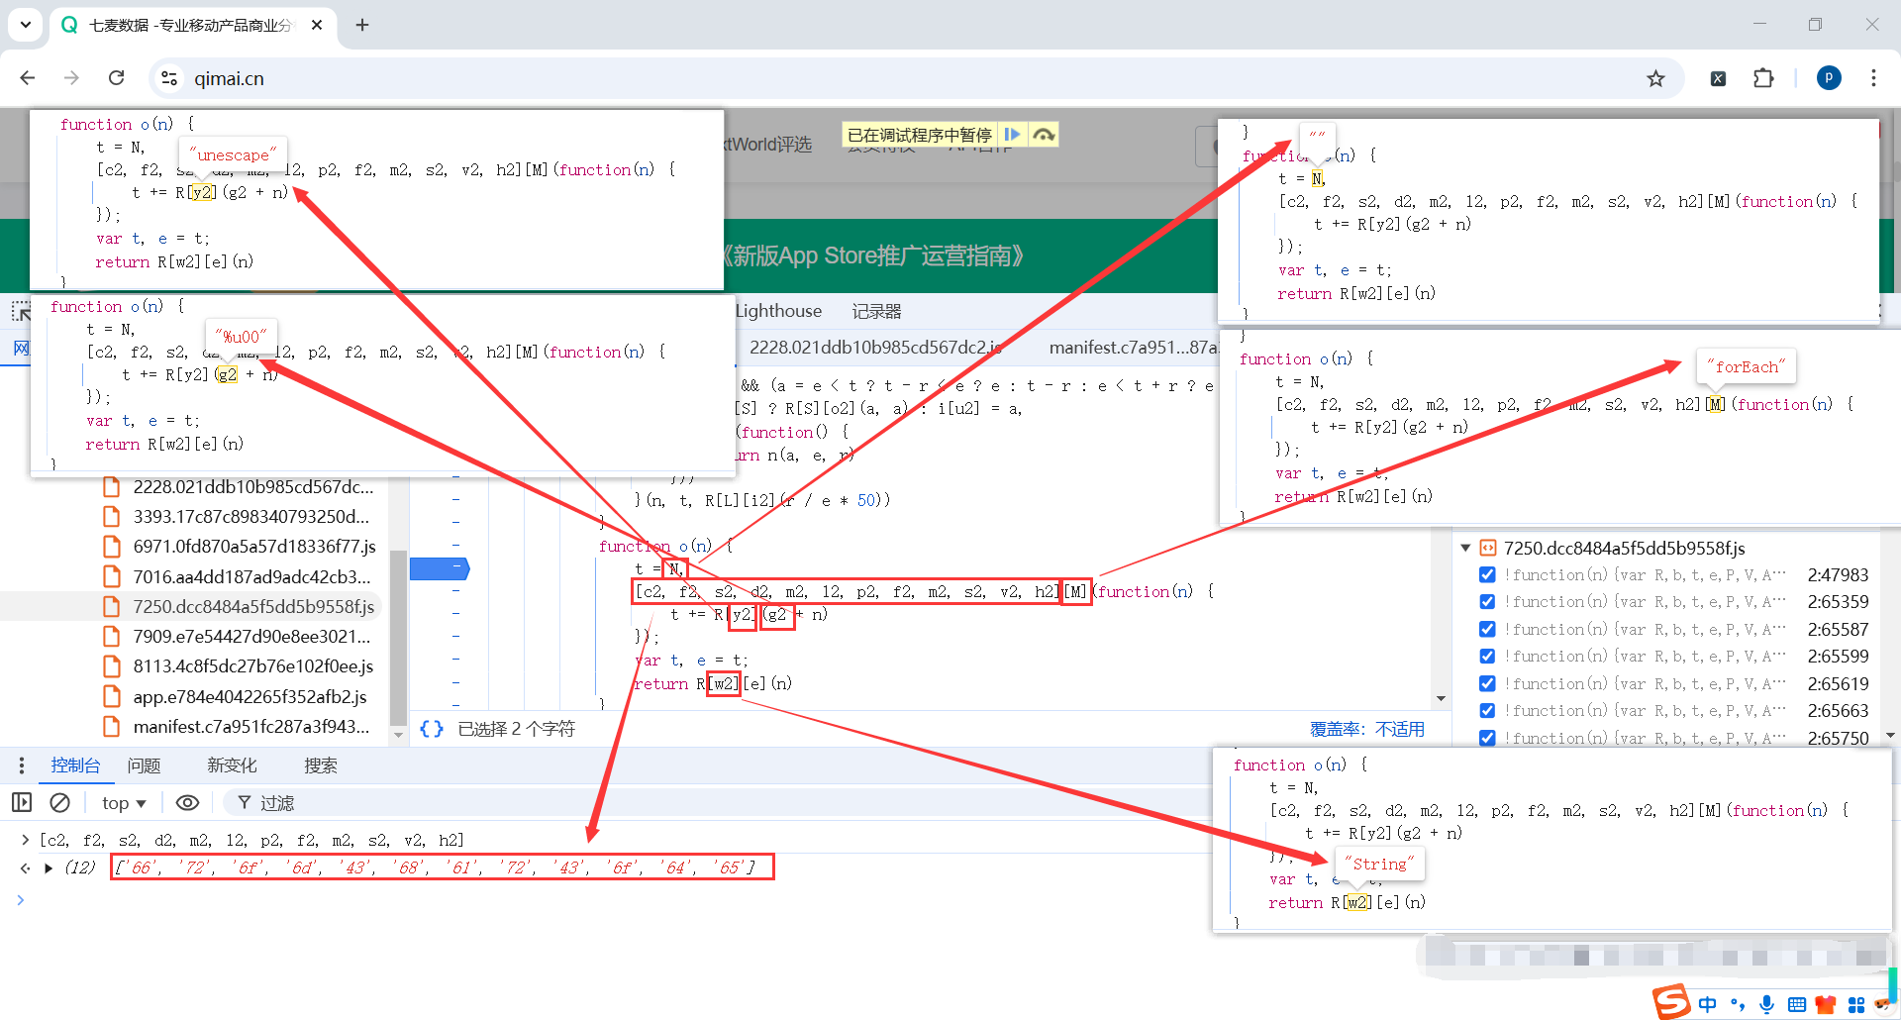Open the tab search dropdown

(26, 25)
